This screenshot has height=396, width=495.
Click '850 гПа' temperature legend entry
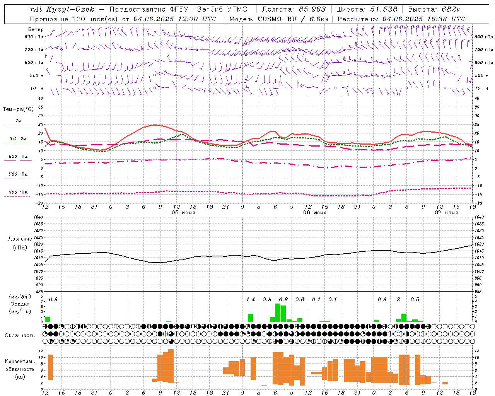(x=18, y=157)
